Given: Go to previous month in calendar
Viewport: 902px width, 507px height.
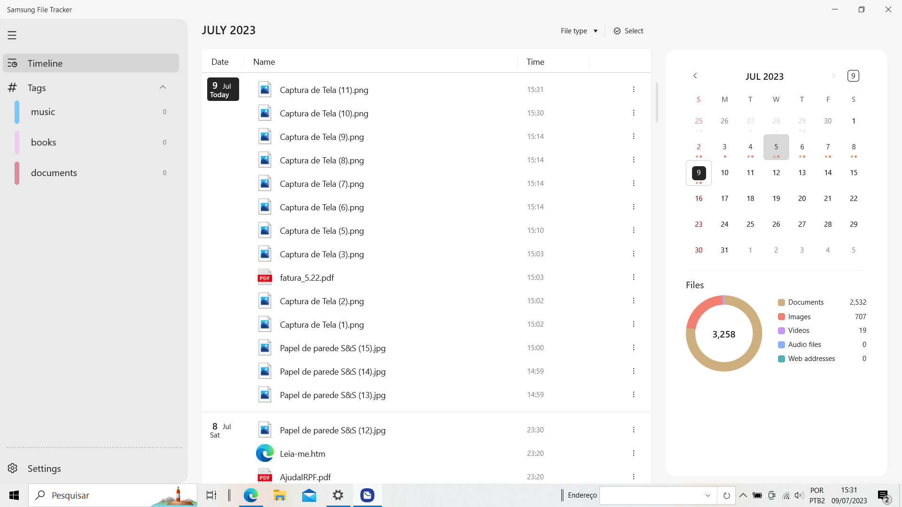Looking at the screenshot, I should tap(695, 76).
